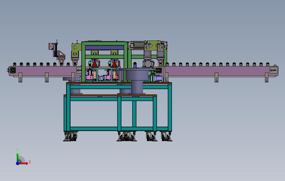Screen dimensions: 285x181
Task: Select the blue panel inside the green frame
Action: click(x=104, y=48)
